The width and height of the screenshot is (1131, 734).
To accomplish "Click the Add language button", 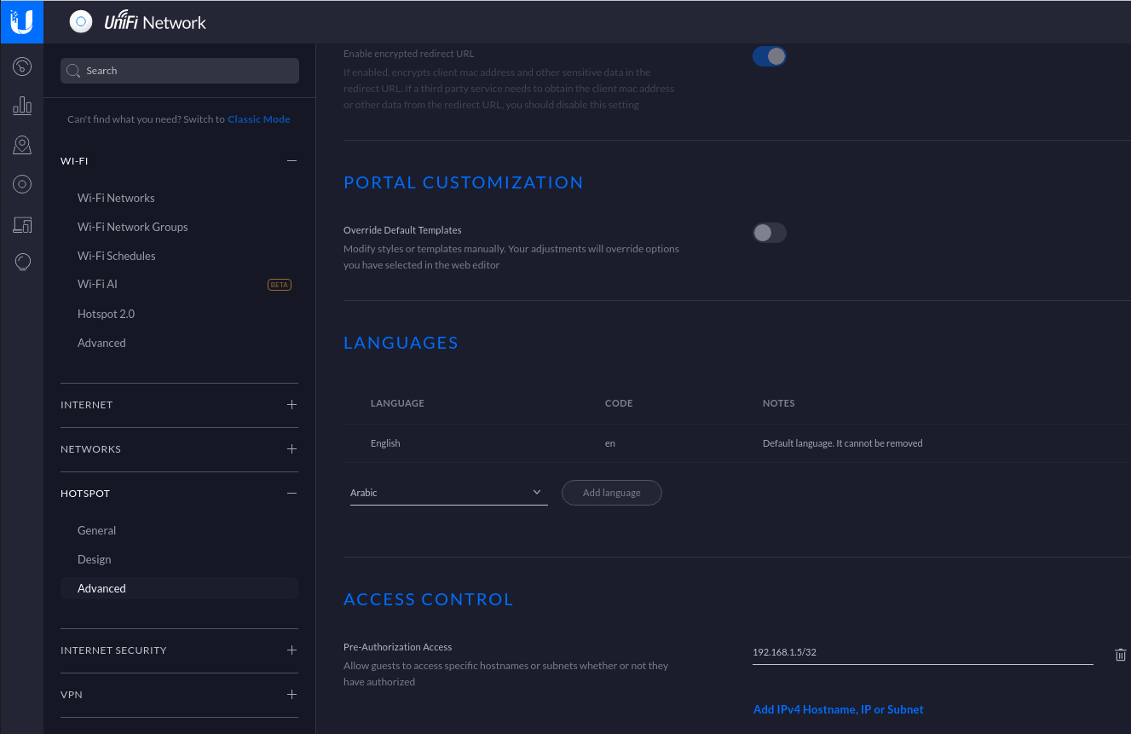I will coord(611,492).
